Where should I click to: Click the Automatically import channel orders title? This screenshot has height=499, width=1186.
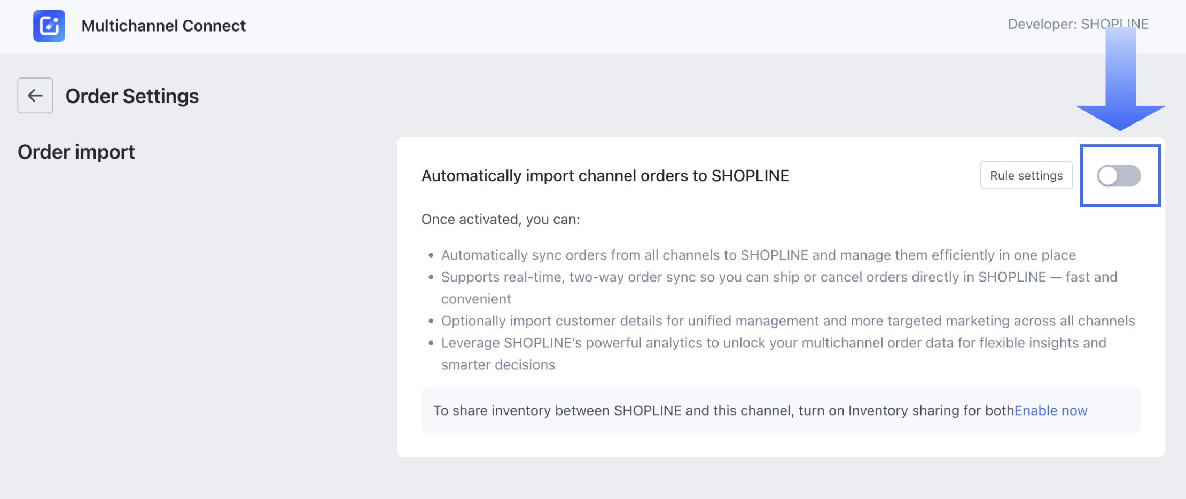click(605, 176)
